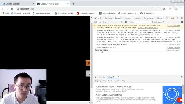Image resolution: width=185 pixels, height=104 pixels.
Task: Click the console Filter field
Action: (140, 22)
